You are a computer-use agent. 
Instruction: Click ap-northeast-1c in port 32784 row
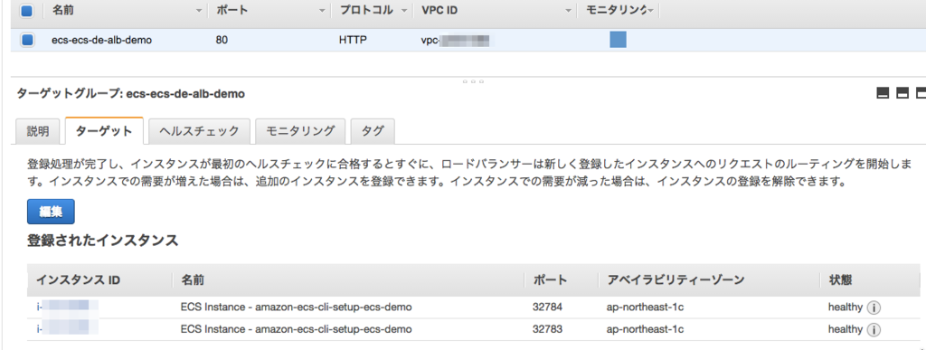[645, 307]
